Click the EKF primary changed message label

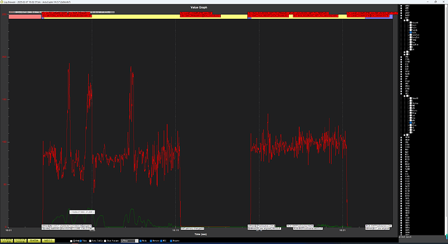pos(192,228)
